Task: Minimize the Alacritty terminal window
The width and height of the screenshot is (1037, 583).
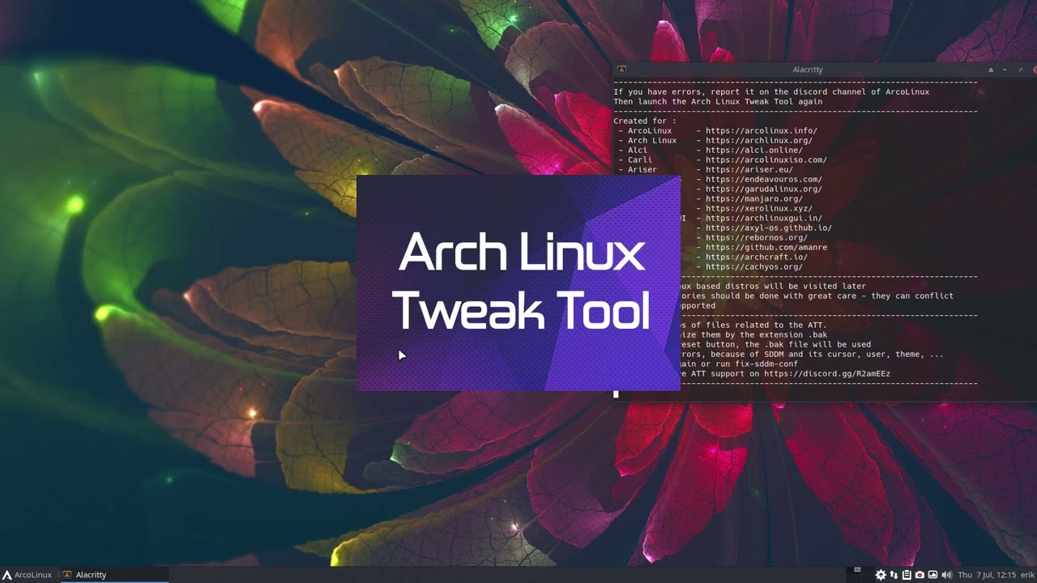Action: pos(1005,70)
